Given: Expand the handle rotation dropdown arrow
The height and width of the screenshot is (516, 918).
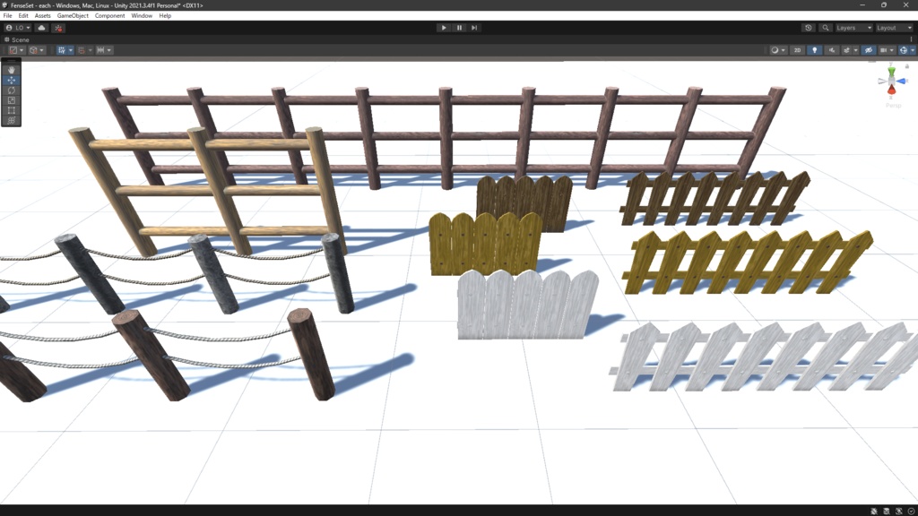Looking at the screenshot, I should [x=41, y=50].
